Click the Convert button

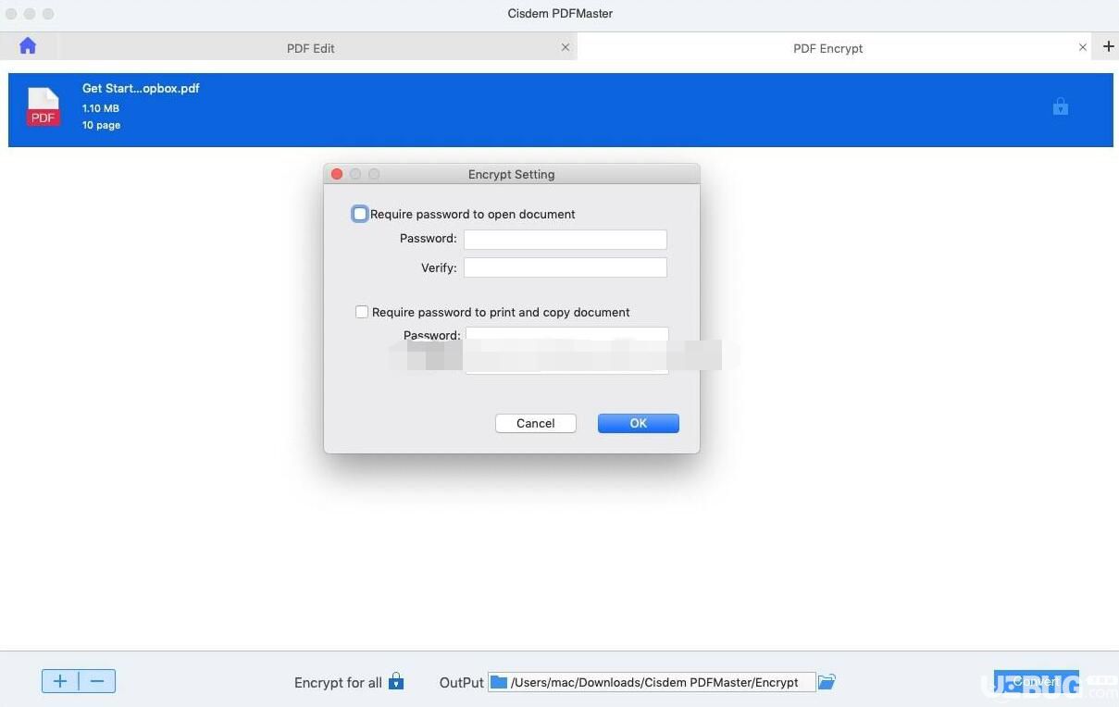pyautogui.click(x=1037, y=681)
